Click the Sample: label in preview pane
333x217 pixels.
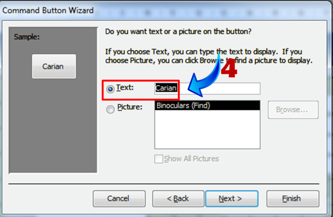27,37
